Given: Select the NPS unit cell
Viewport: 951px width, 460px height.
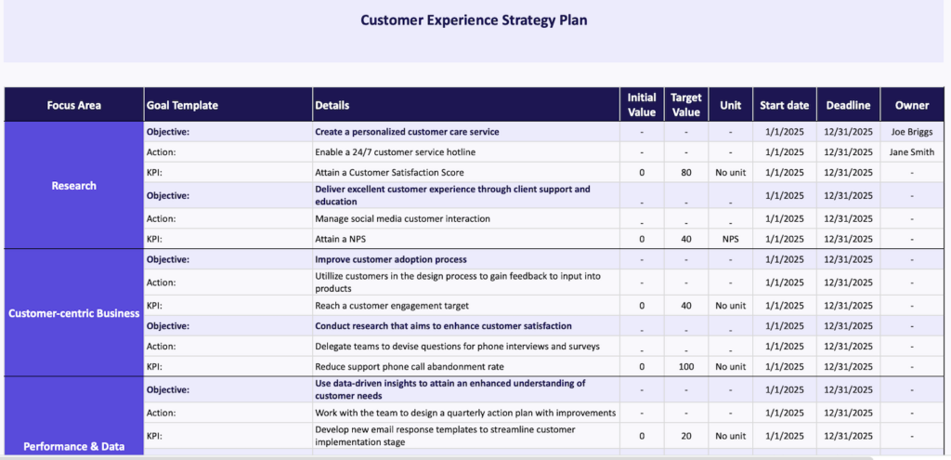Looking at the screenshot, I should coord(730,239).
